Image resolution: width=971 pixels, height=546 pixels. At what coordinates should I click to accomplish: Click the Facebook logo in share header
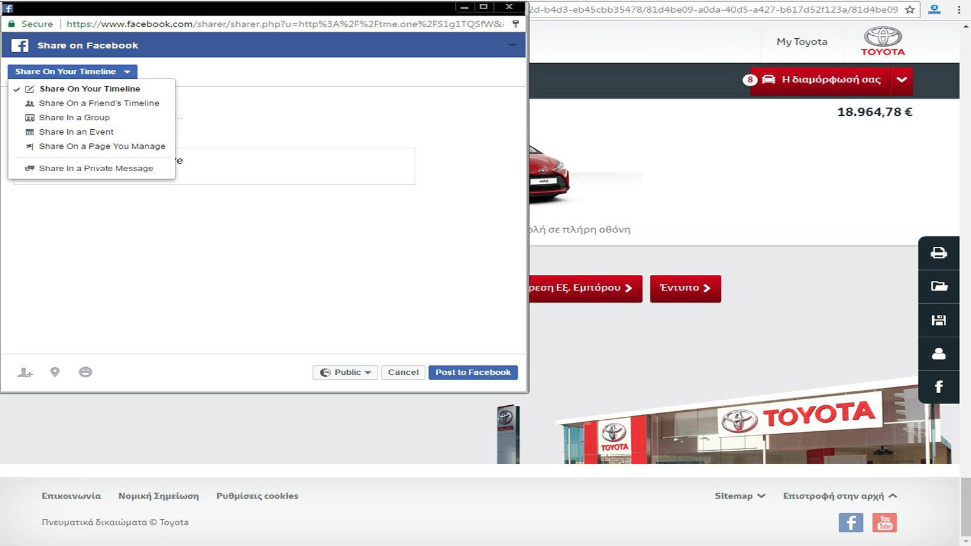click(20, 45)
